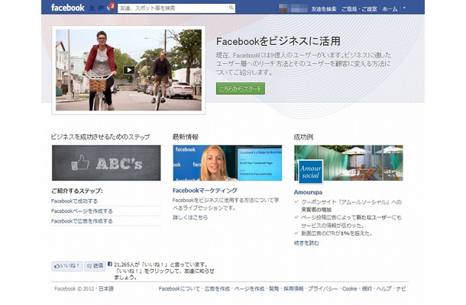The width and height of the screenshot is (466, 305).
Task: Open the Amour social spa thumbnail
Action: [348, 163]
